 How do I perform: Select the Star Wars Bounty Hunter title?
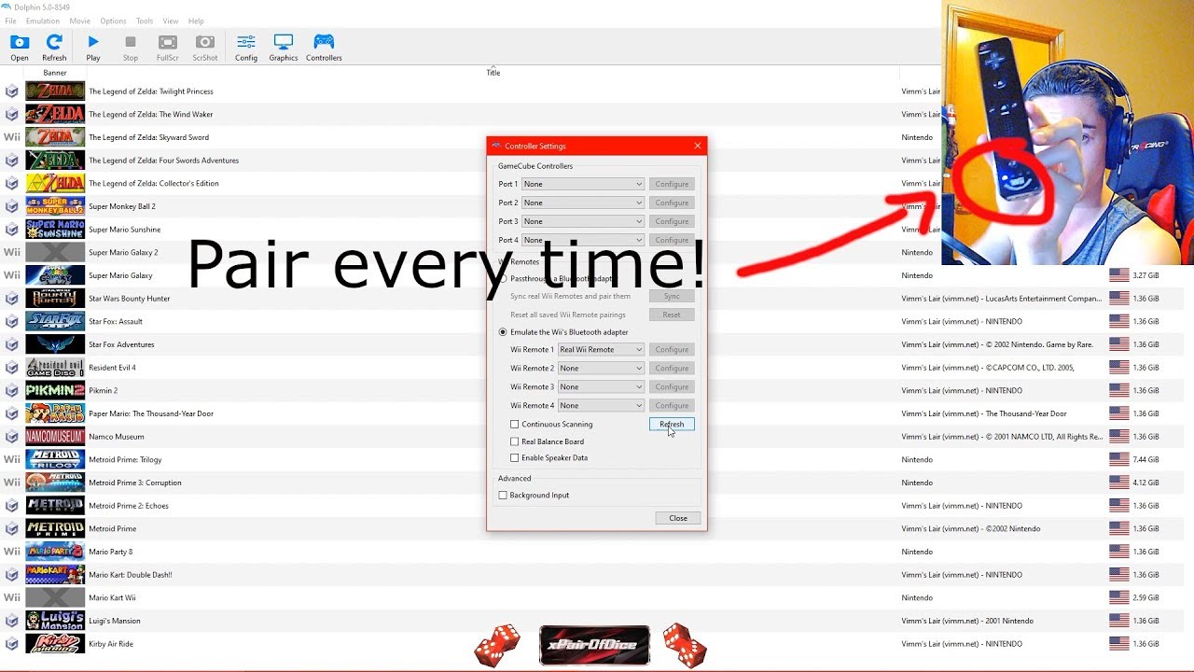click(x=130, y=299)
